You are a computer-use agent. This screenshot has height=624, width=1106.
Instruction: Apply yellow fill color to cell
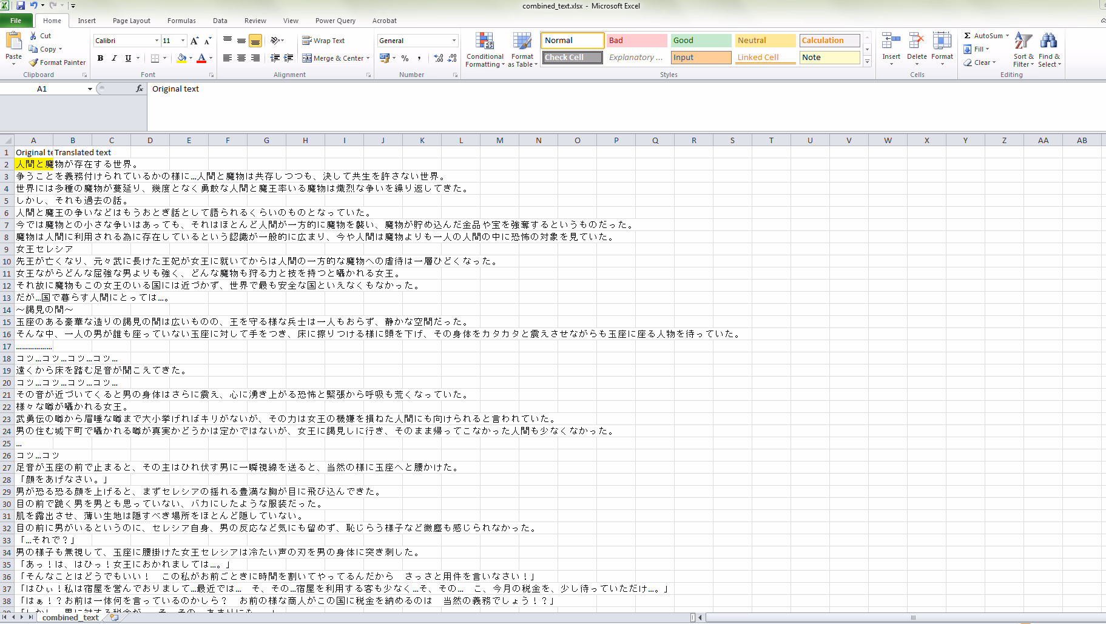181,58
